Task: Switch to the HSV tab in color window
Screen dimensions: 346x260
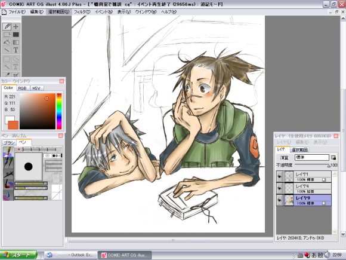Action: tap(36, 88)
